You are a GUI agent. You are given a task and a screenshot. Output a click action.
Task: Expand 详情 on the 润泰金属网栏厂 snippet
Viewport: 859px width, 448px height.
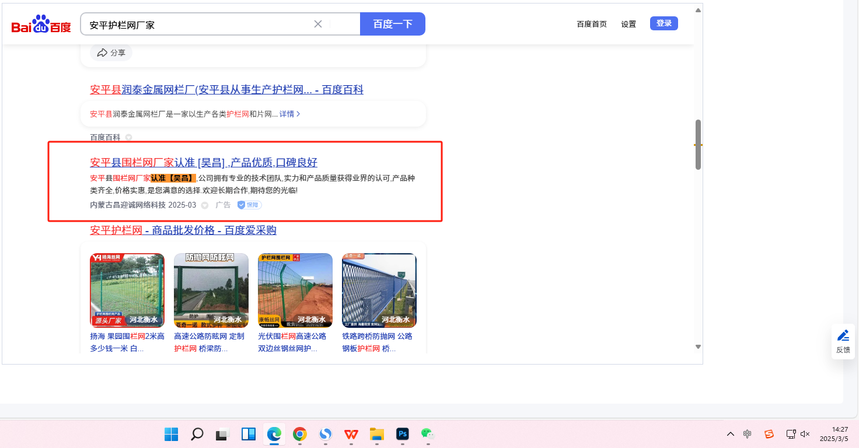click(289, 114)
